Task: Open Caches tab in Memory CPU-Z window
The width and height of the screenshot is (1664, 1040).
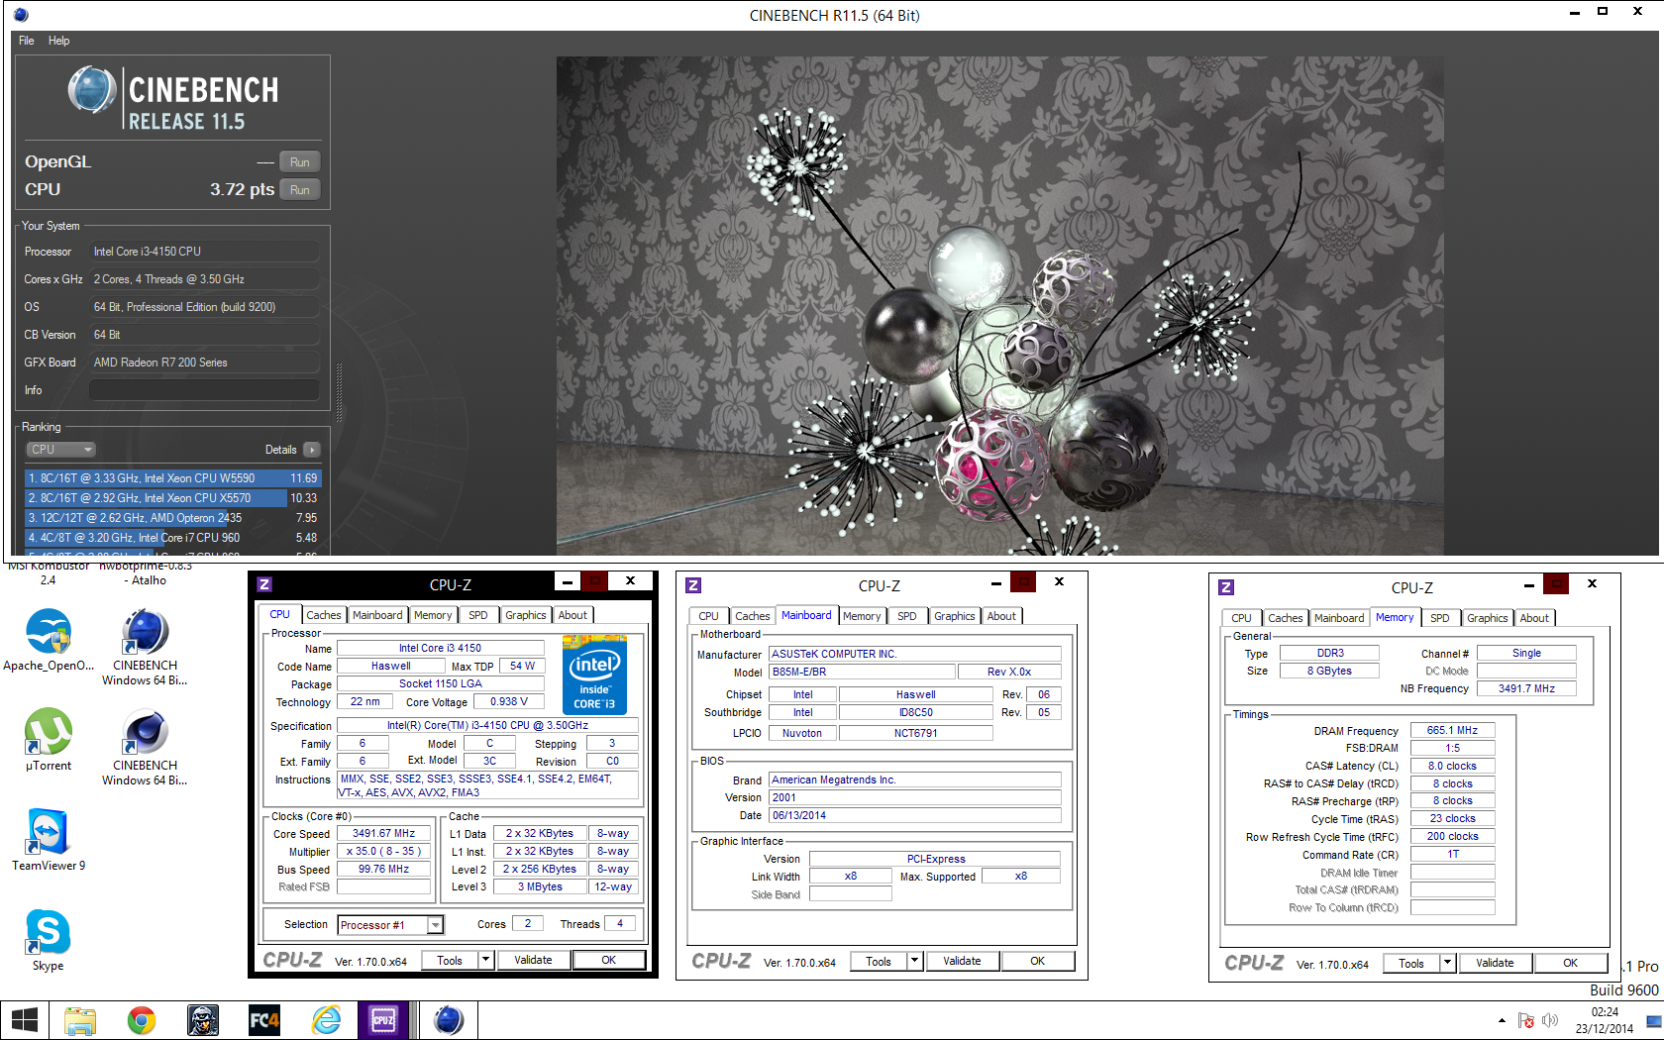Action: click(x=1286, y=618)
